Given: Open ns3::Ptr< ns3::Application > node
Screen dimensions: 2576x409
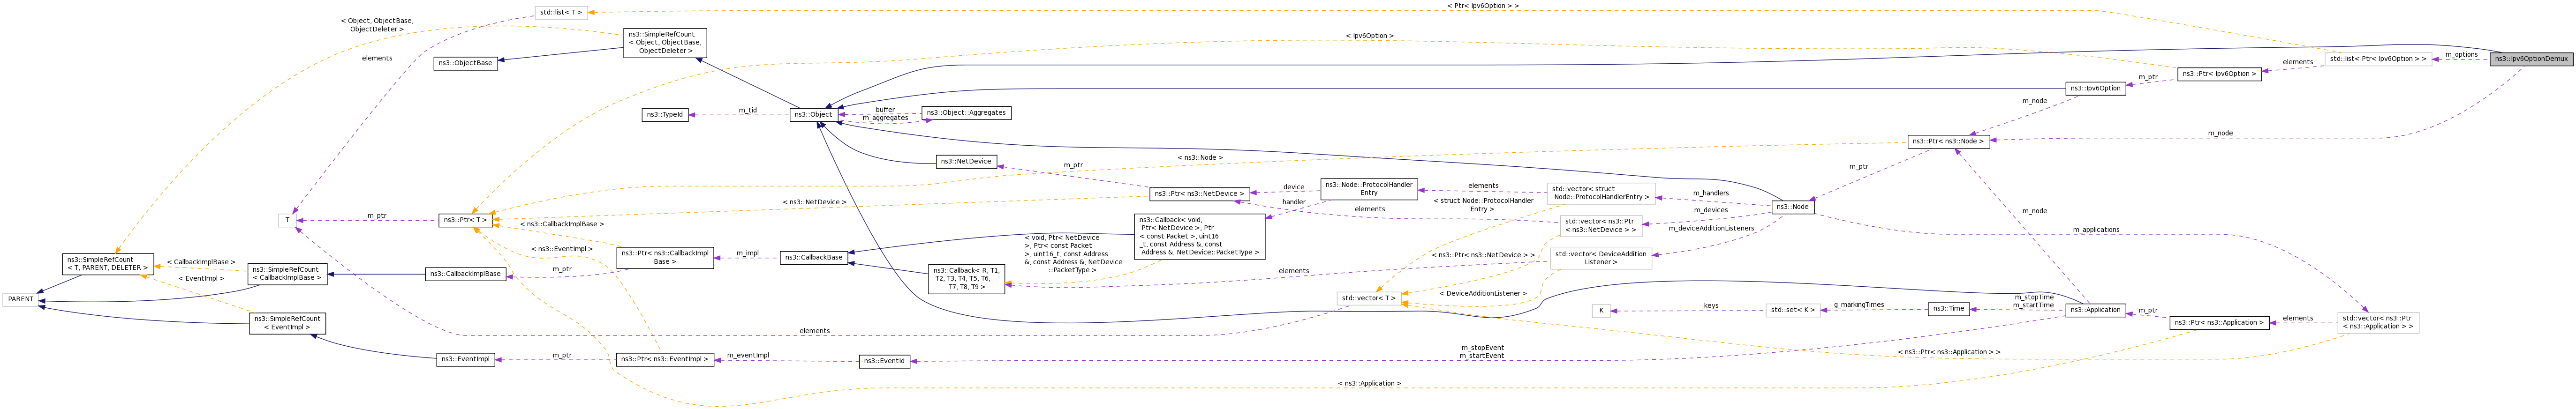Looking at the screenshot, I should [2219, 323].
